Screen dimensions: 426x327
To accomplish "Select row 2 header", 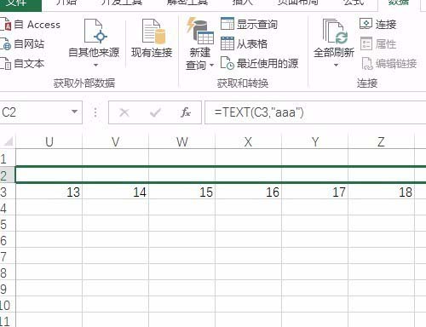I will [x=8, y=175].
